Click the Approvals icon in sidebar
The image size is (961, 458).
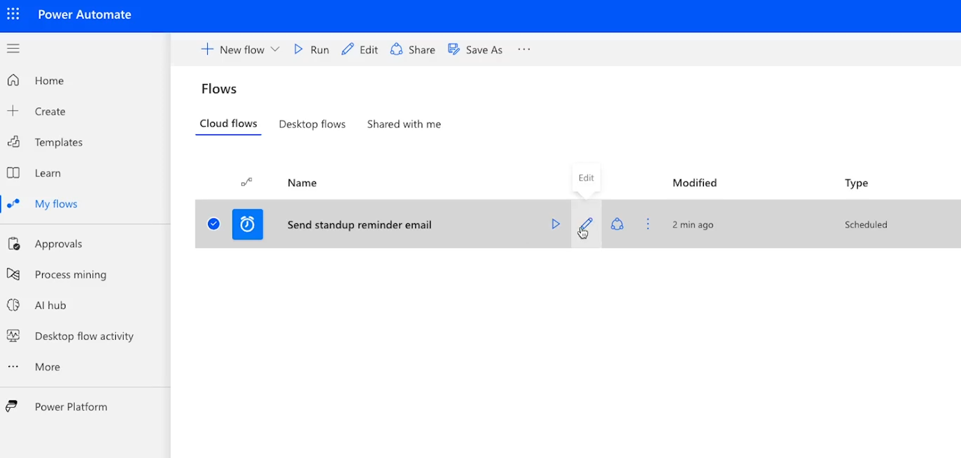point(13,244)
